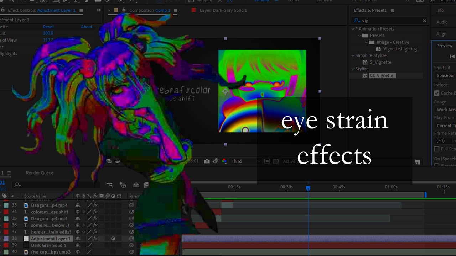Click the purple label swatch of layer 38
This screenshot has width=456, height=256.
click(6, 239)
